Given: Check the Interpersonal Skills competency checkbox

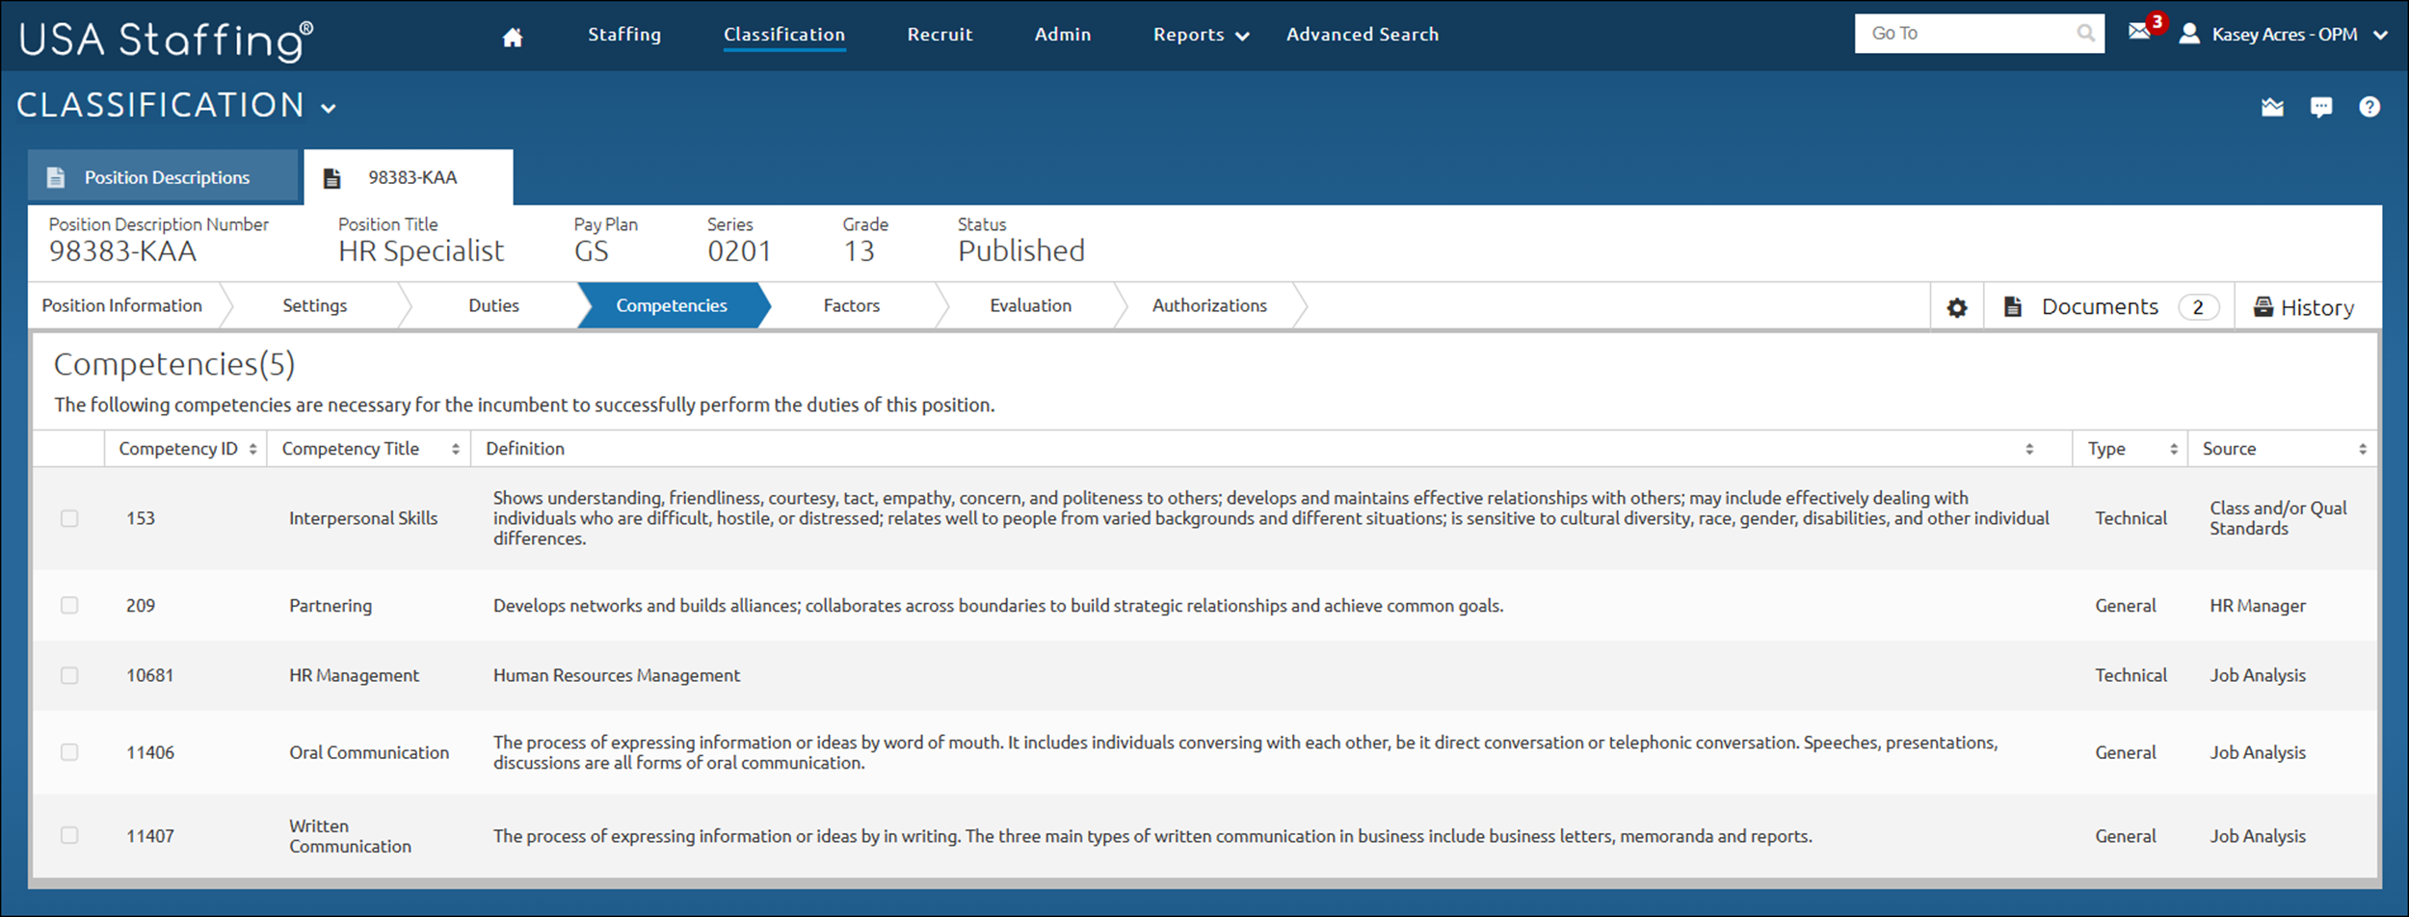Looking at the screenshot, I should [69, 518].
